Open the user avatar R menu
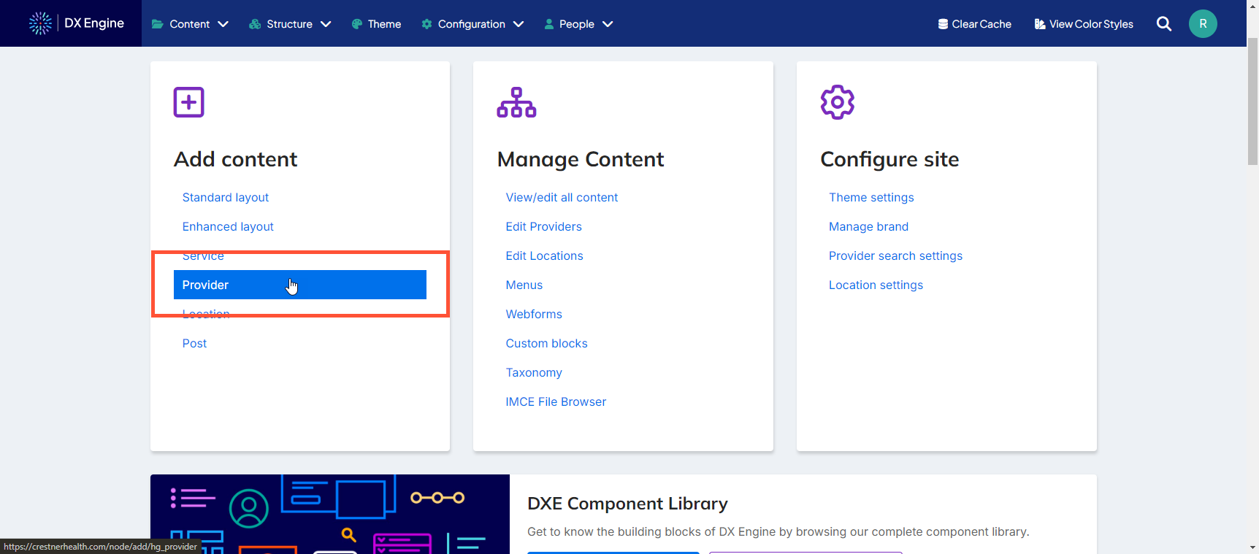 click(1203, 24)
